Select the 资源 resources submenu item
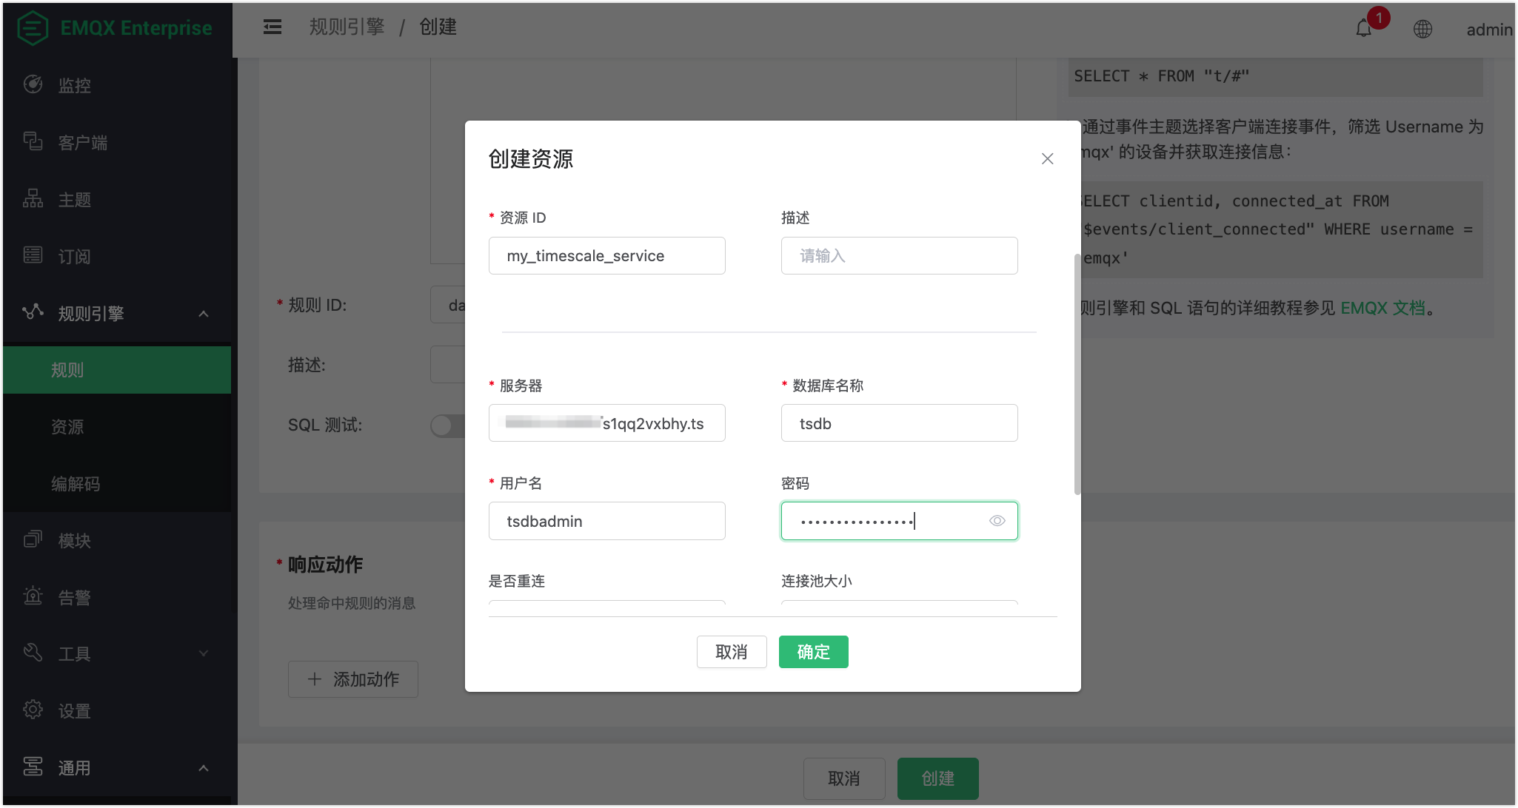 (x=67, y=427)
